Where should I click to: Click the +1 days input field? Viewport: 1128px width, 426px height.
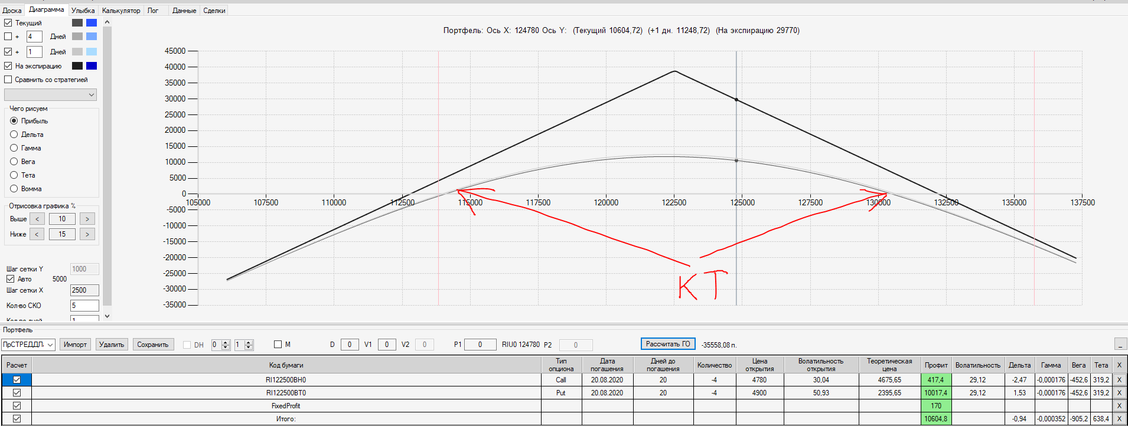(34, 52)
